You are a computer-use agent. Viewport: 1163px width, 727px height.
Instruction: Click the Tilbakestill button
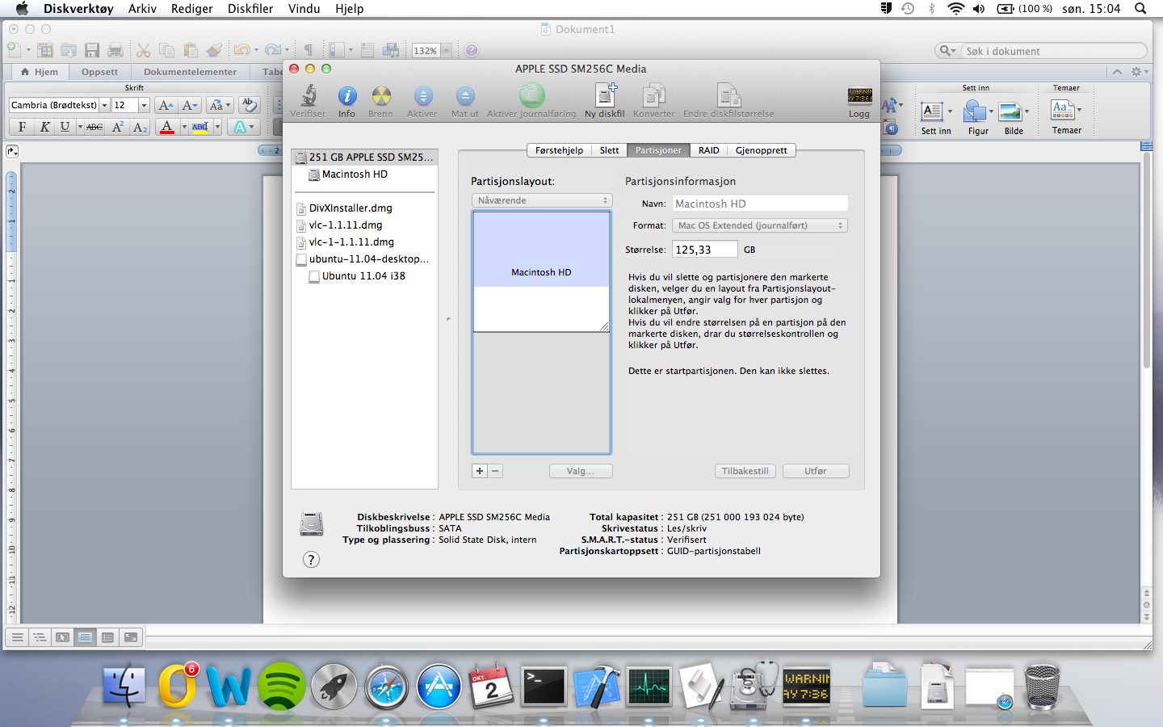click(x=745, y=471)
